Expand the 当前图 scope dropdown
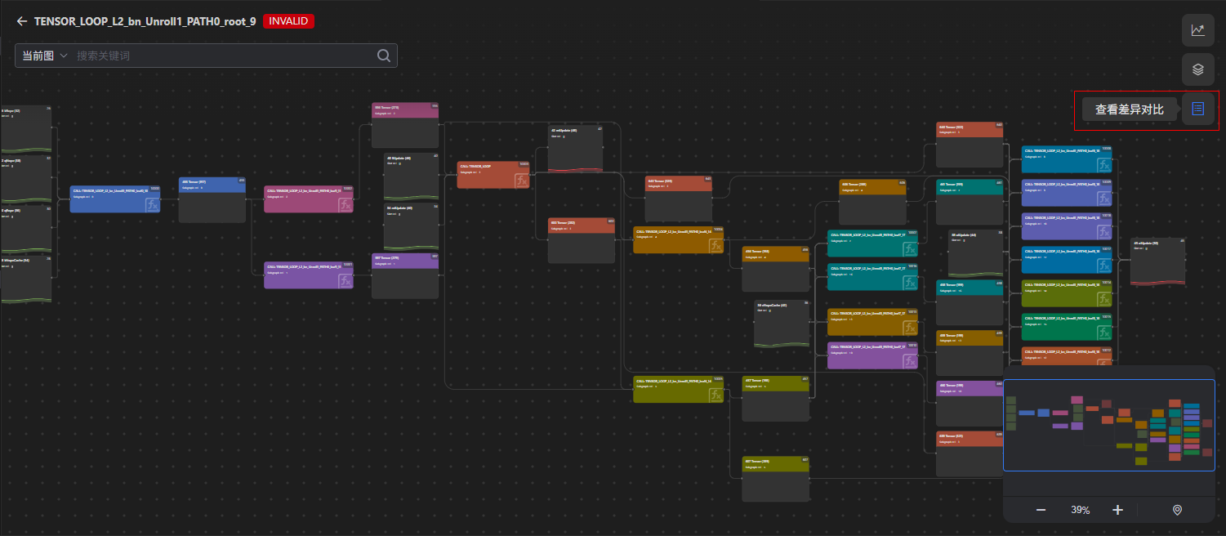1226x536 pixels. (x=44, y=56)
